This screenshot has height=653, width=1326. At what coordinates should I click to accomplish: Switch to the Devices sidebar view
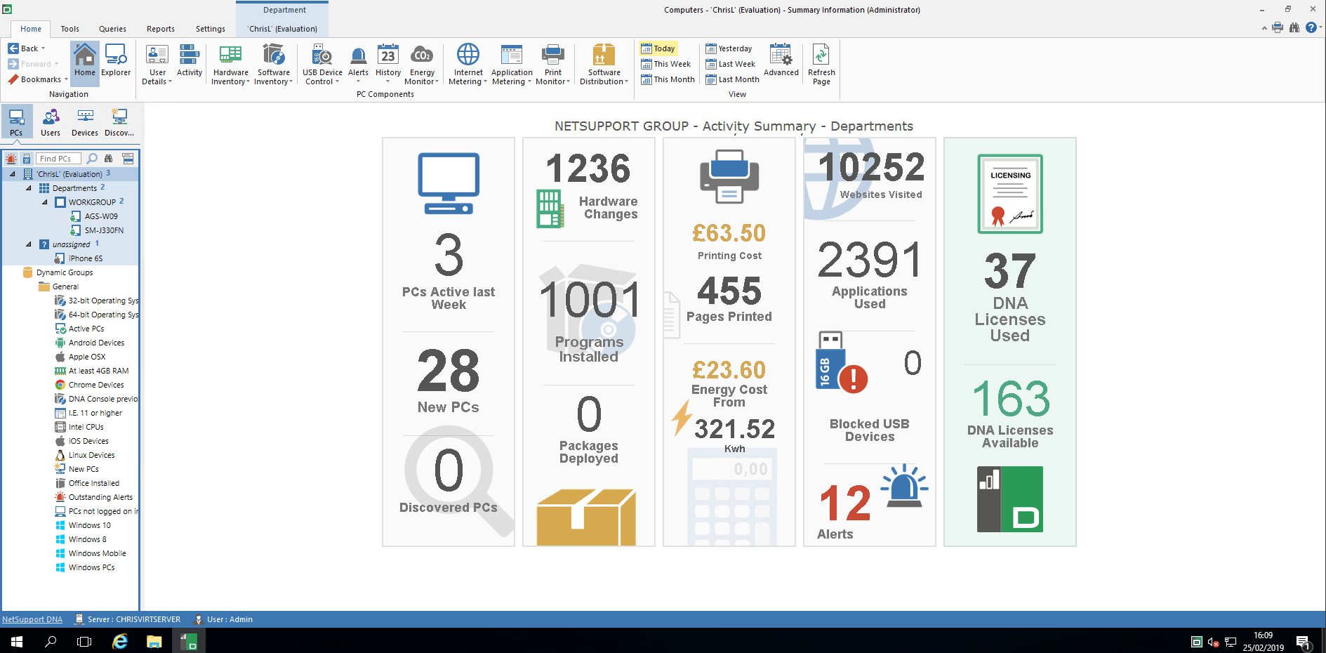(84, 121)
